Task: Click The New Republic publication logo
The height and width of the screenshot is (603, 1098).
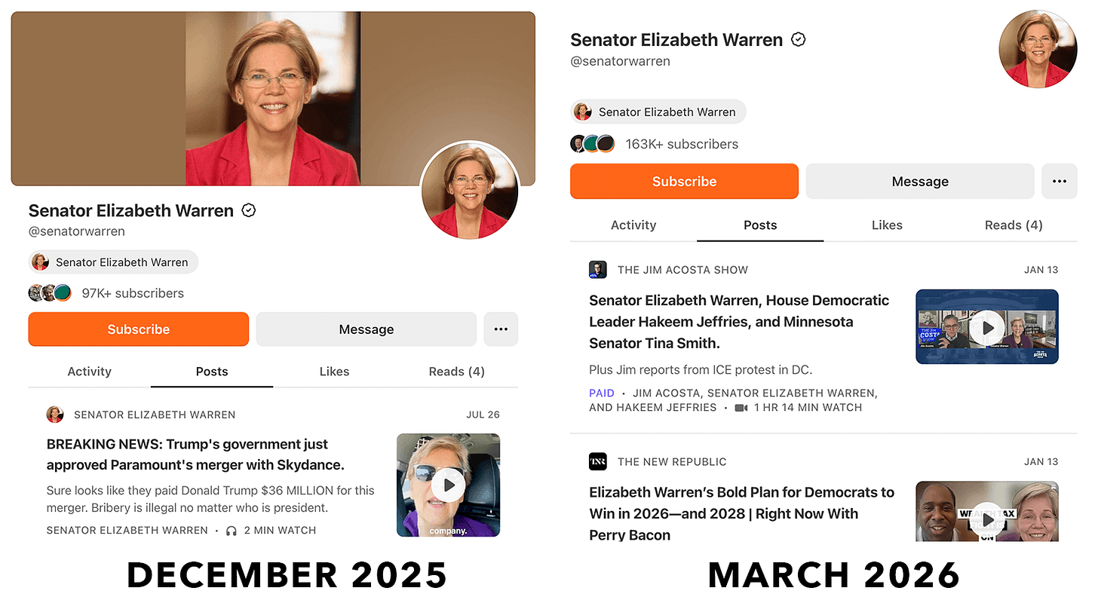Action: pos(598,461)
